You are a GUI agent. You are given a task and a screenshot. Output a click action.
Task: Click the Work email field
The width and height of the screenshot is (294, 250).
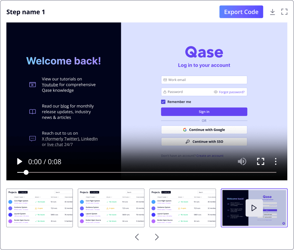[x=204, y=80]
